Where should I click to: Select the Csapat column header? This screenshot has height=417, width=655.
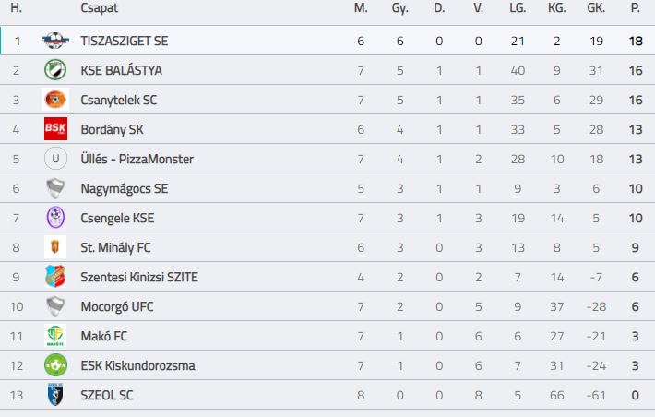pos(99,8)
